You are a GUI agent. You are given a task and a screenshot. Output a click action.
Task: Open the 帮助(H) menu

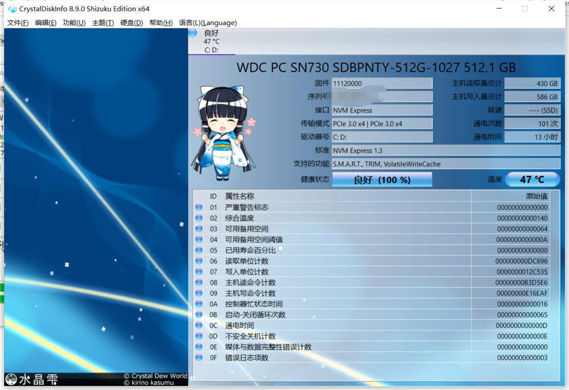click(x=161, y=23)
